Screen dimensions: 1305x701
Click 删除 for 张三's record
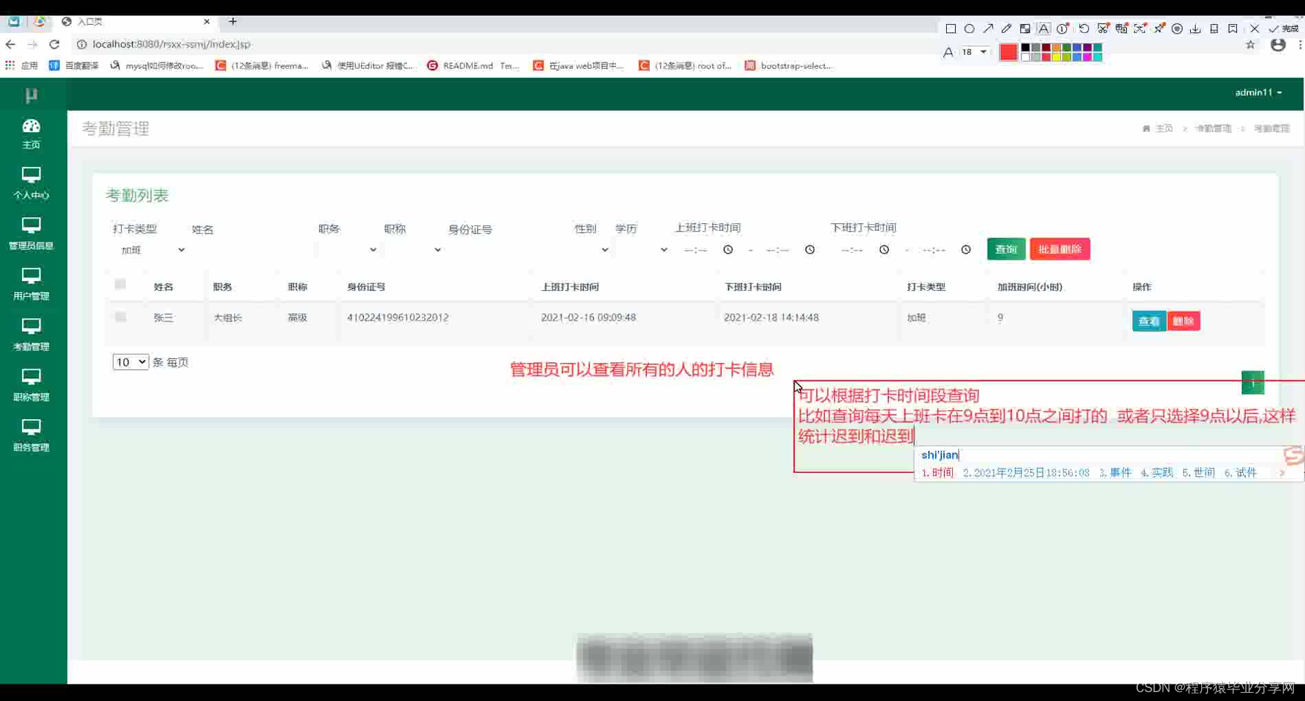tap(1183, 321)
